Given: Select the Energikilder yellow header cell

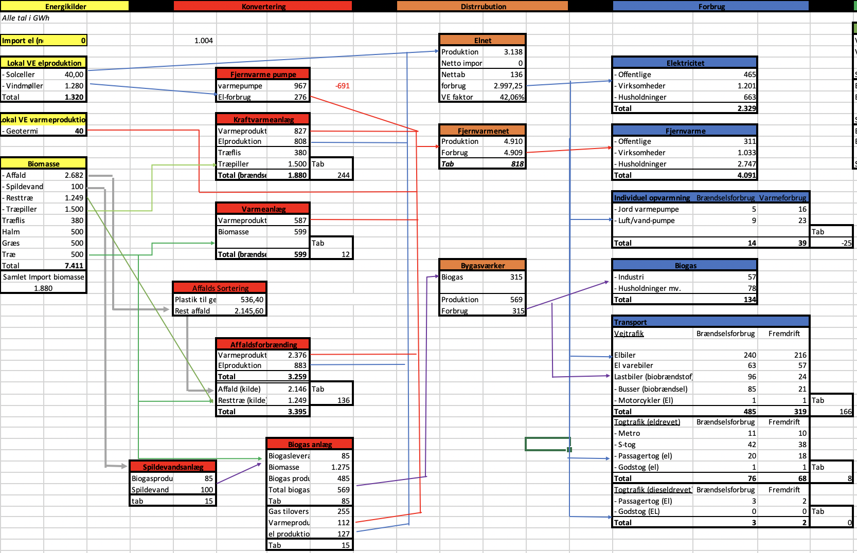Looking at the screenshot, I should coord(64,6).
